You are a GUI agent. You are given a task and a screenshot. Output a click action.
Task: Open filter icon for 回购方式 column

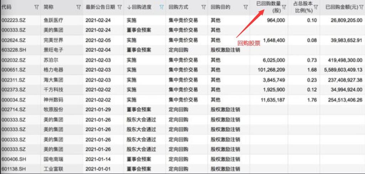pyautogui.click(x=204, y=7)
